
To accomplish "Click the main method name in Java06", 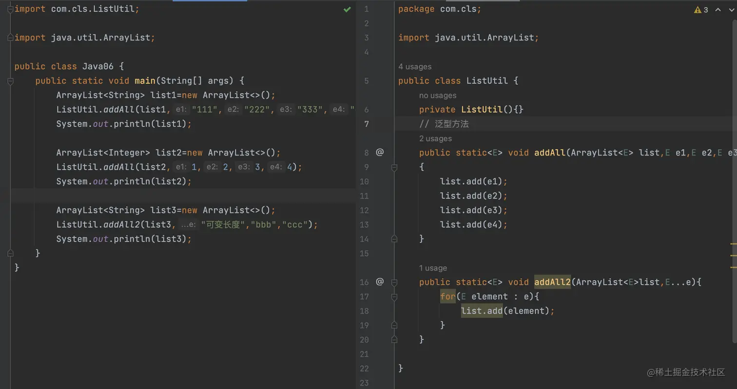I will 145,81.
